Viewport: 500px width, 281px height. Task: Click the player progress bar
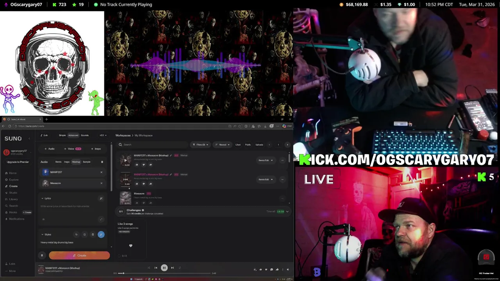[x=164, y=273]
